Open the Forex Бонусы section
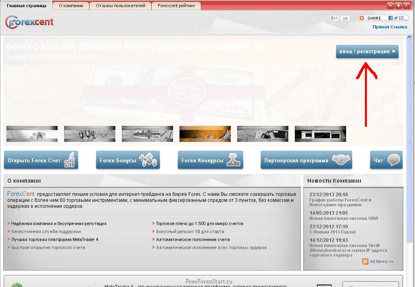The height and width of the screenshot is (287, 415). point(128,160)
